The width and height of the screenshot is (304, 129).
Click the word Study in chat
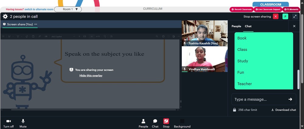point(243,61)
